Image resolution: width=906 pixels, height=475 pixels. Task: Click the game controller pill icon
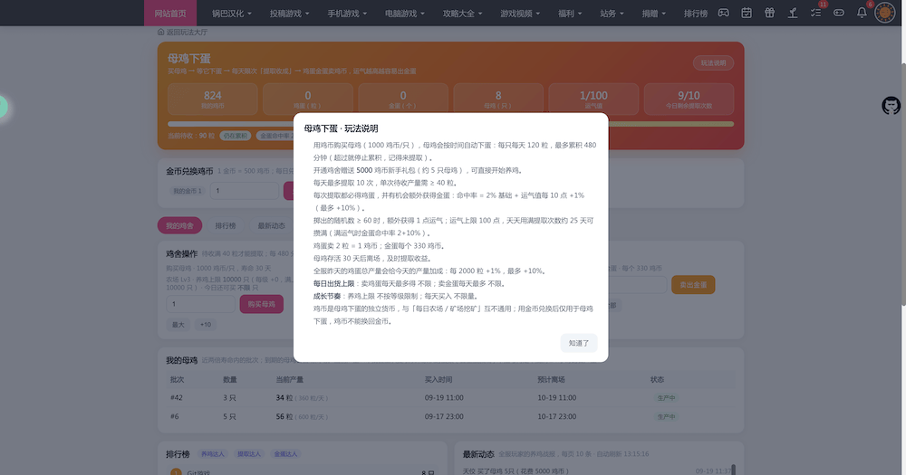point(839,13)
